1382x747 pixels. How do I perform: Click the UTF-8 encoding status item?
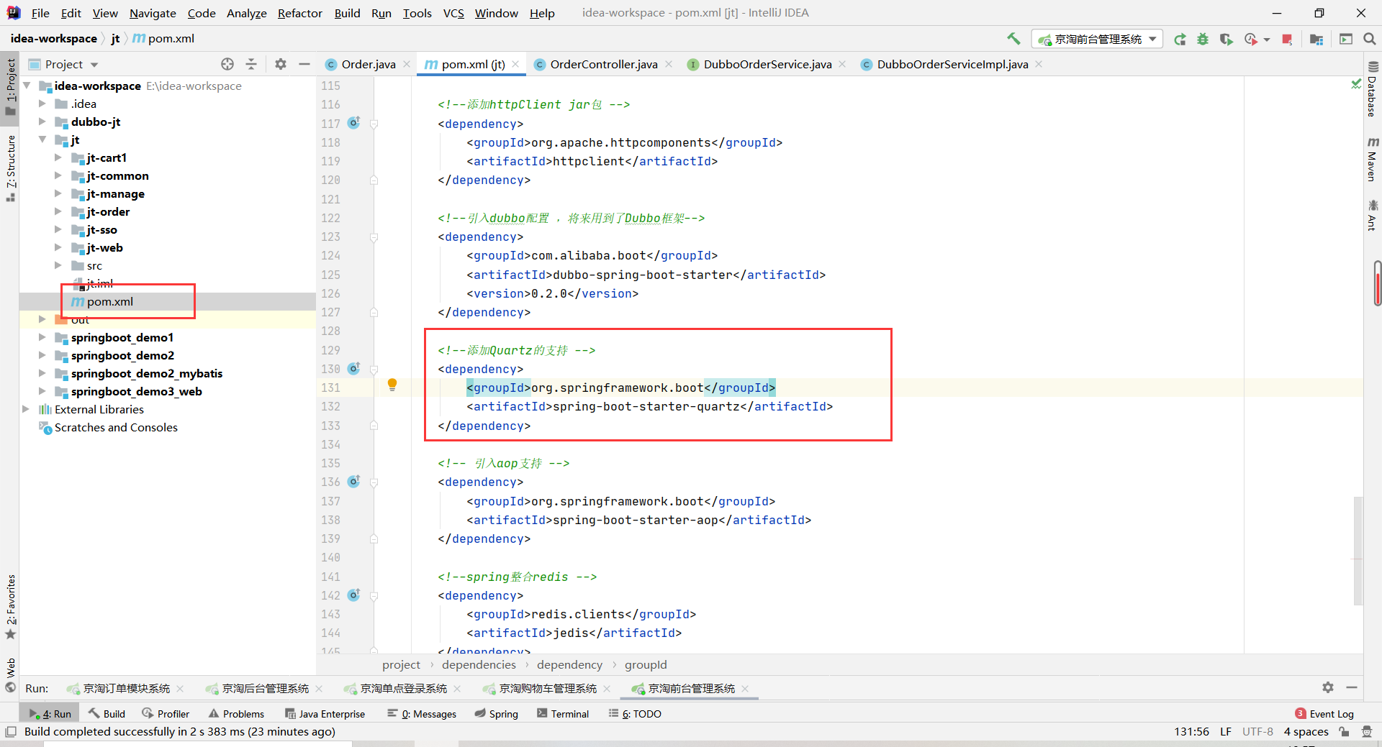[1257, 732]
